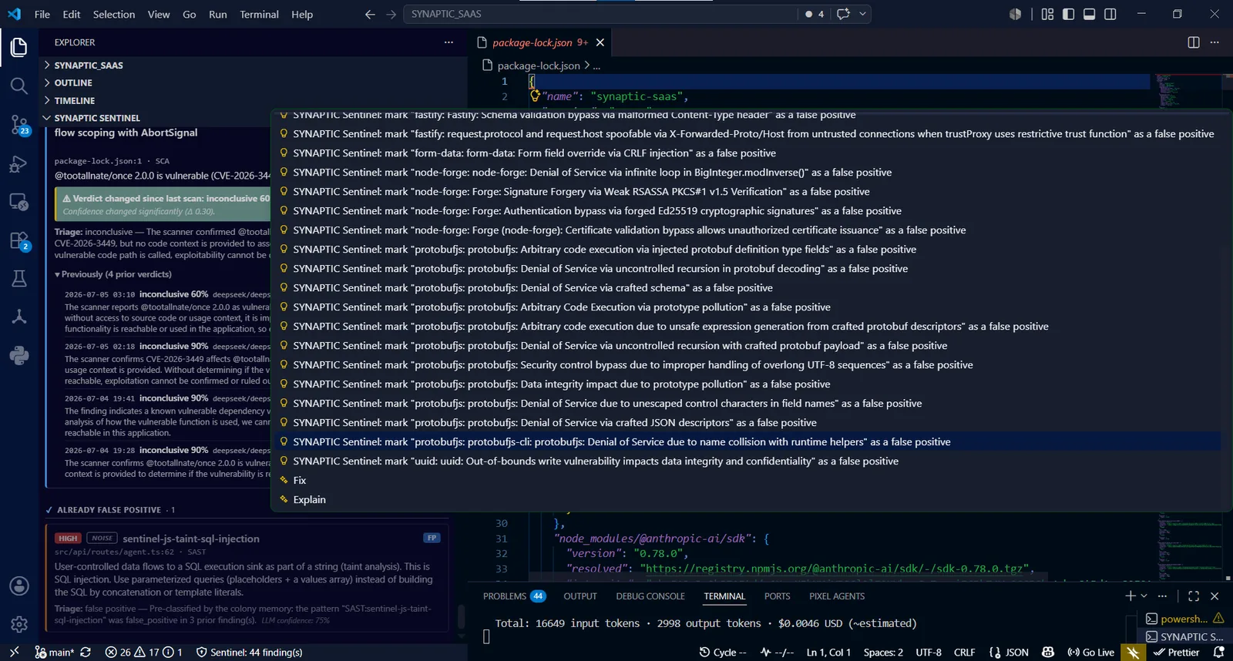
Task: Click Go Live in status bar
Action: pos(1090,652)
